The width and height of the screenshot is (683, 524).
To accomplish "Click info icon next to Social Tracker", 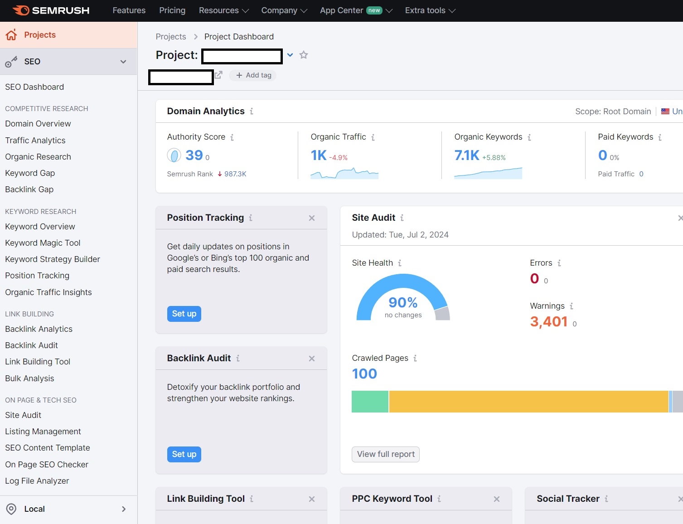I will [x=606, y=499].
